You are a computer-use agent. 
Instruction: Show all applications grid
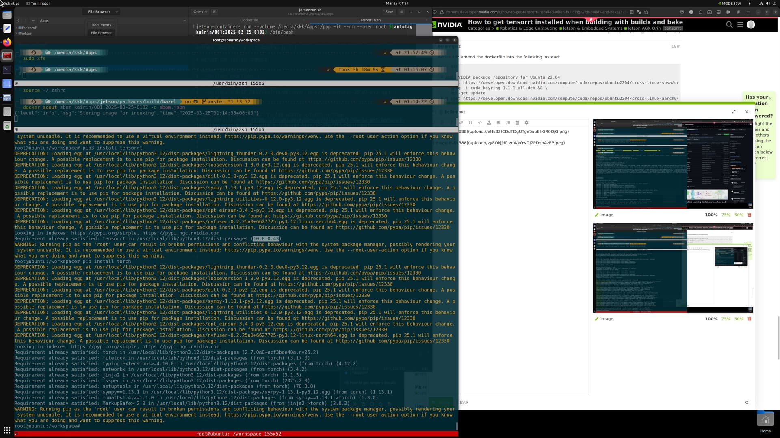7,430
